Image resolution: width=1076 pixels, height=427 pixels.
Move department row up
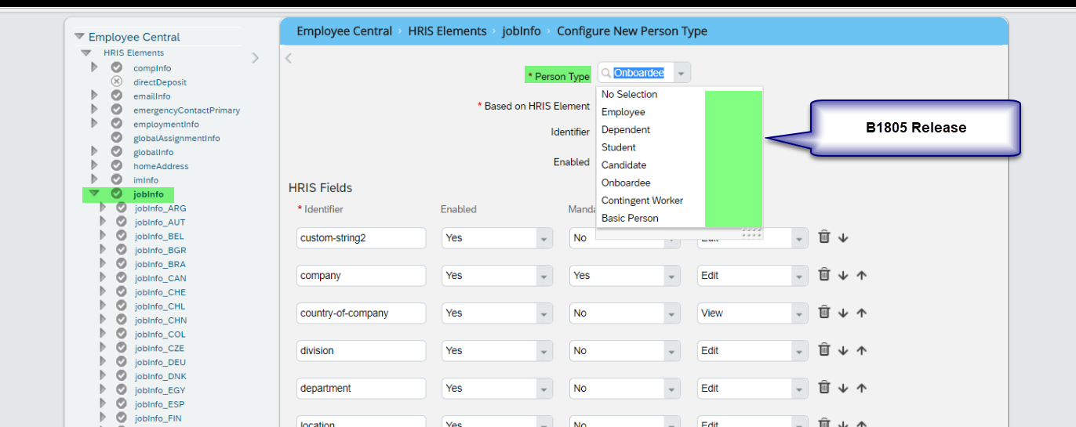(x=861, y=389)
